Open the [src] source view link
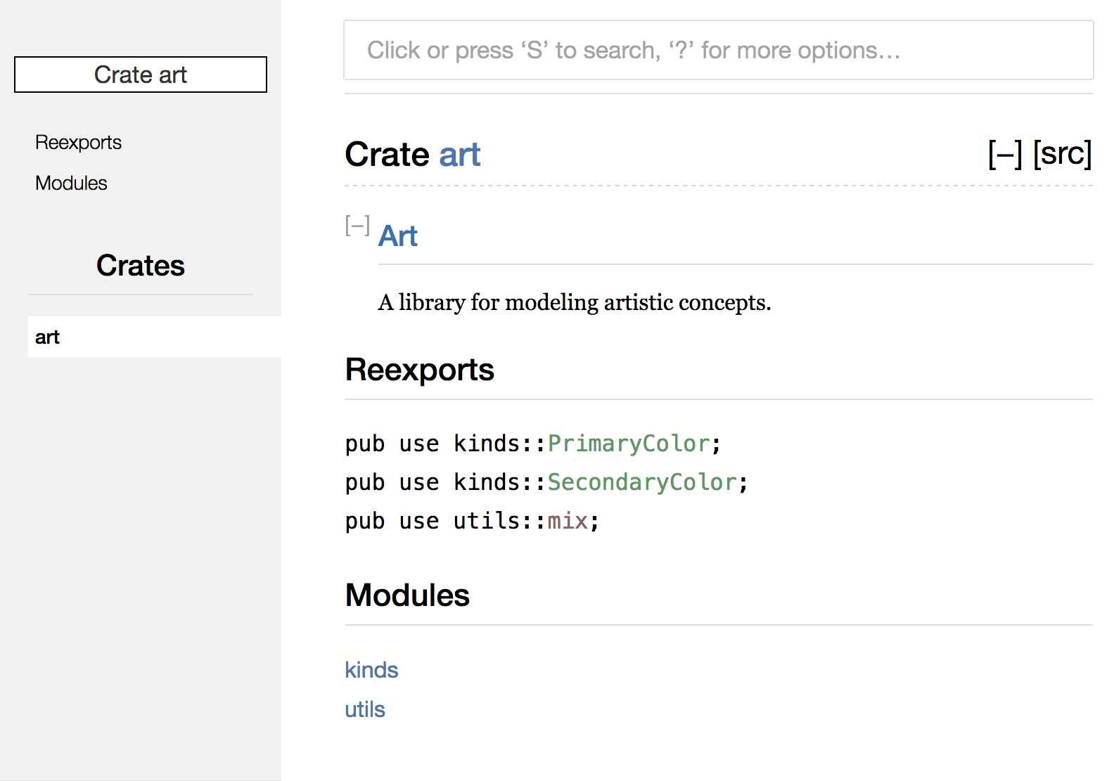This screenshot has height=781, width=1114. 1062,154
